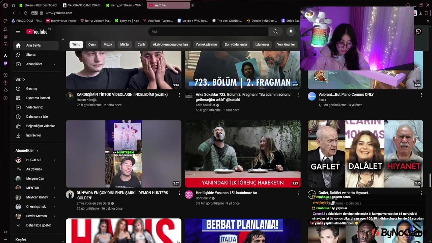
Task: Open new tab with plus button
Action: 193,5
